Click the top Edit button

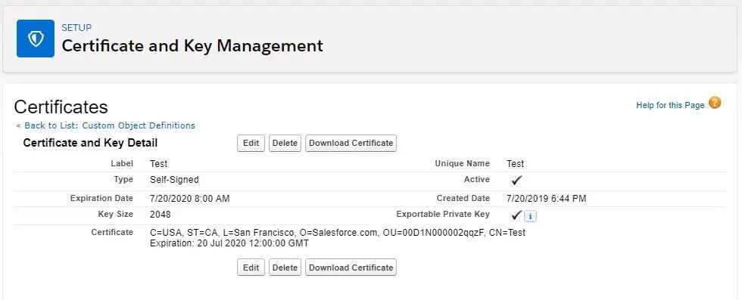click(251, 143)
